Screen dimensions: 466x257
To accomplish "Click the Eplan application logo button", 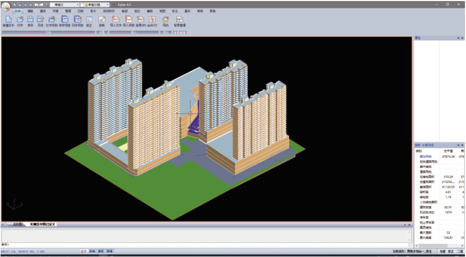I will [x=5, y=7].
